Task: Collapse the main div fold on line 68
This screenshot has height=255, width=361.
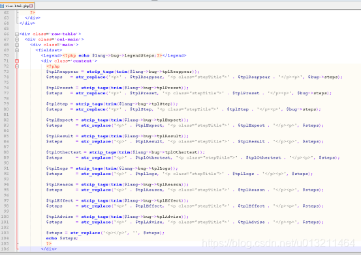Action: pyautogui.click(x=17, y=45)
